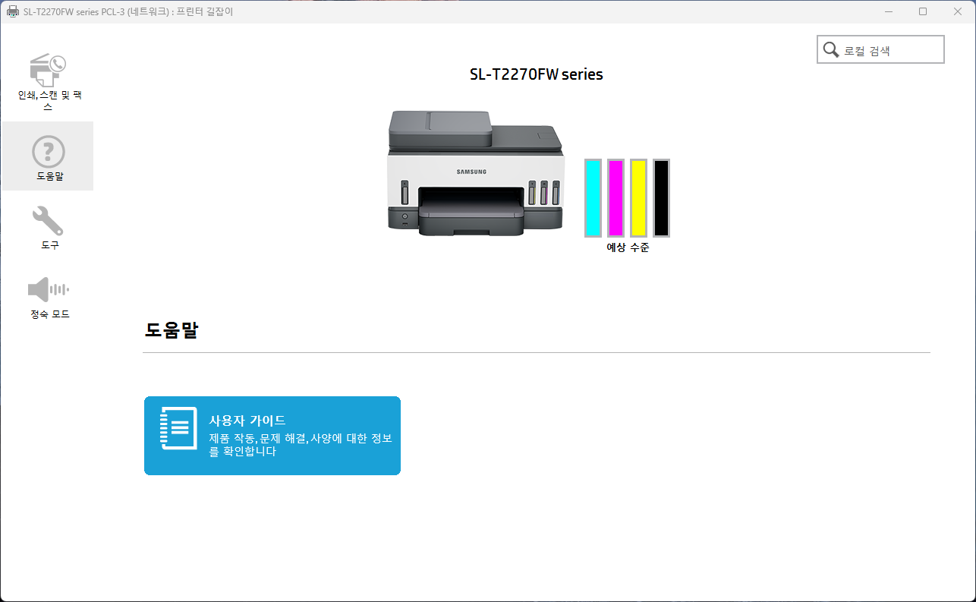The width and height of the screenshot is (976, 602).
Task: Click the 로컬 검색 search input field
Action: [x=880, y=49]
